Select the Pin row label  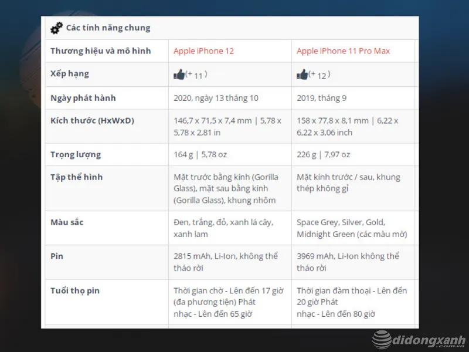pyautogui.click(x=56, y=256)
